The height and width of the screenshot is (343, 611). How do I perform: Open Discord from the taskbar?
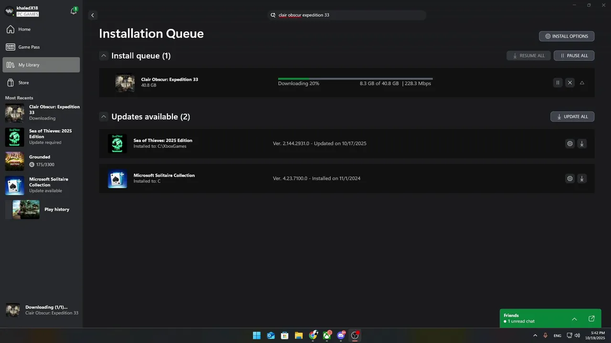[341, 335]
